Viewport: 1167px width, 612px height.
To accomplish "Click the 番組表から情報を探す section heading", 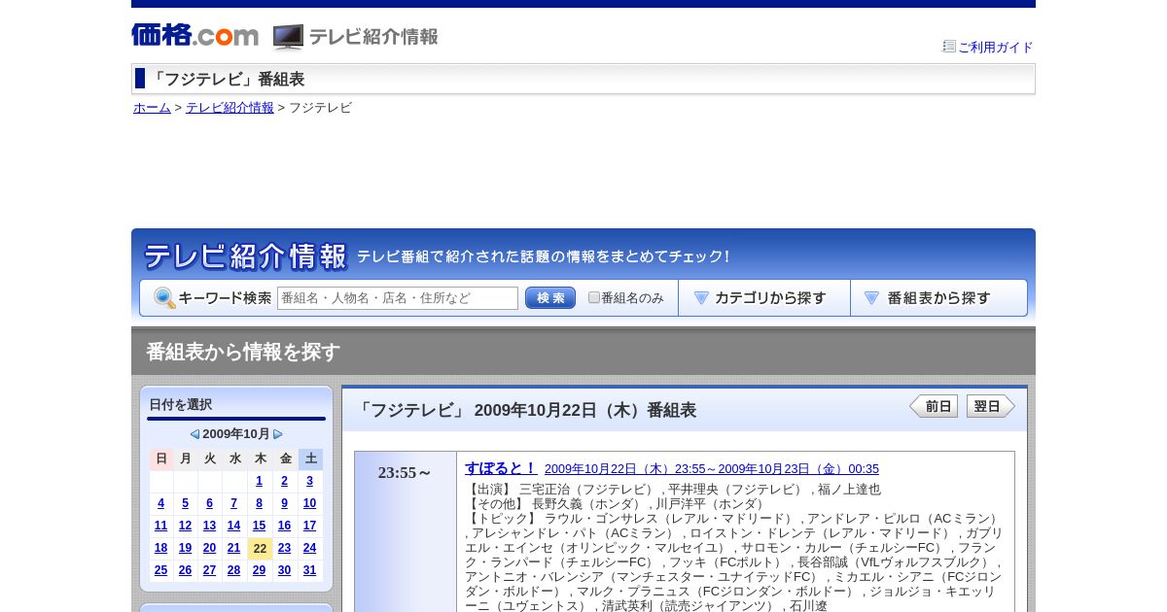I will pos(243,352).
